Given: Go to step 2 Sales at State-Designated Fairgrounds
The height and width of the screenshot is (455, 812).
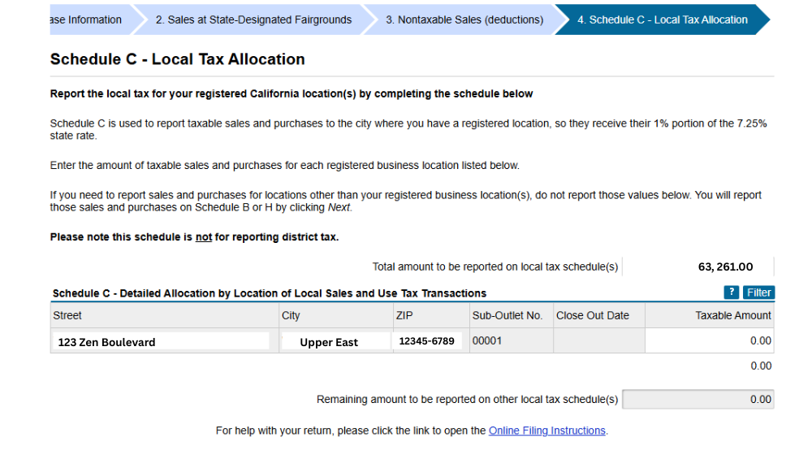Looking at the screenshot, I should [x=253, y=19].
